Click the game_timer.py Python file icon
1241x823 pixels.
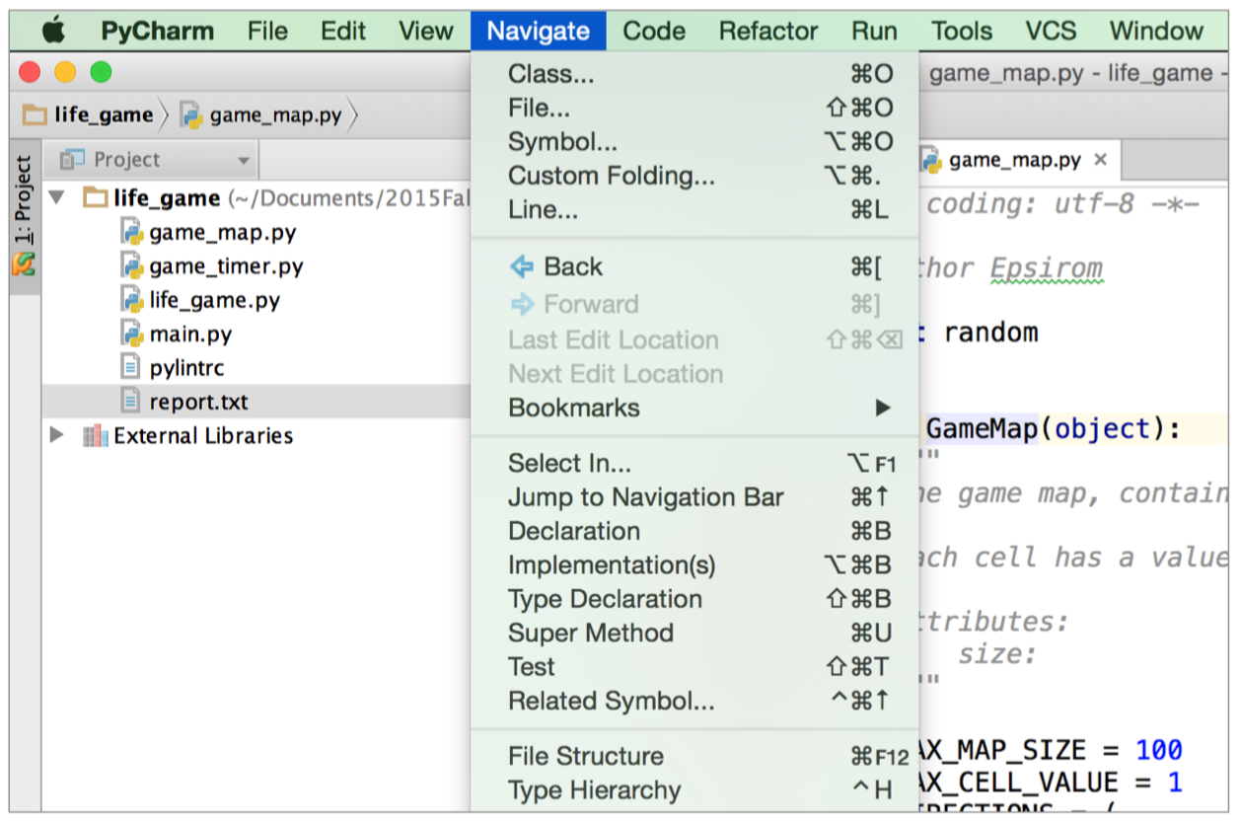(x=132, y=266)
